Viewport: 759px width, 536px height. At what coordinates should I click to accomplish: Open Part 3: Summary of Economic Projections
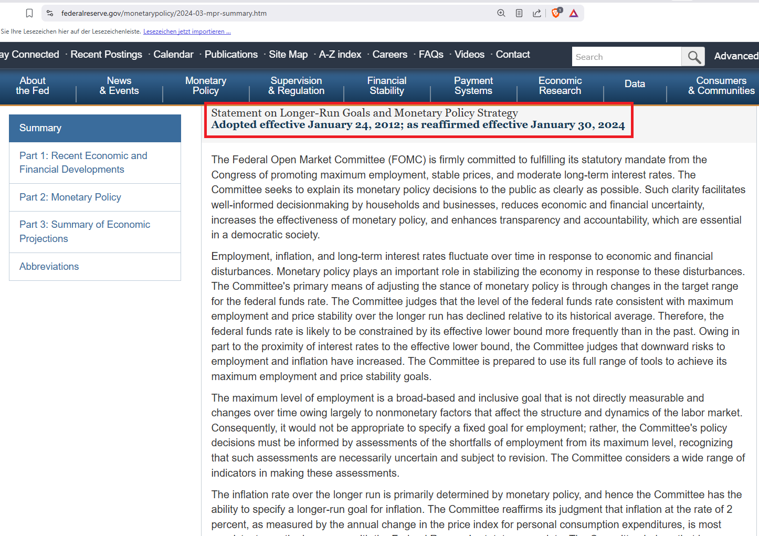coord(95,232)
